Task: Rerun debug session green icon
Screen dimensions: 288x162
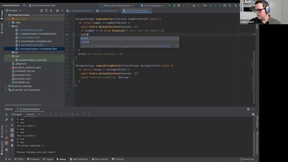Action: click(x=6, y=114)
